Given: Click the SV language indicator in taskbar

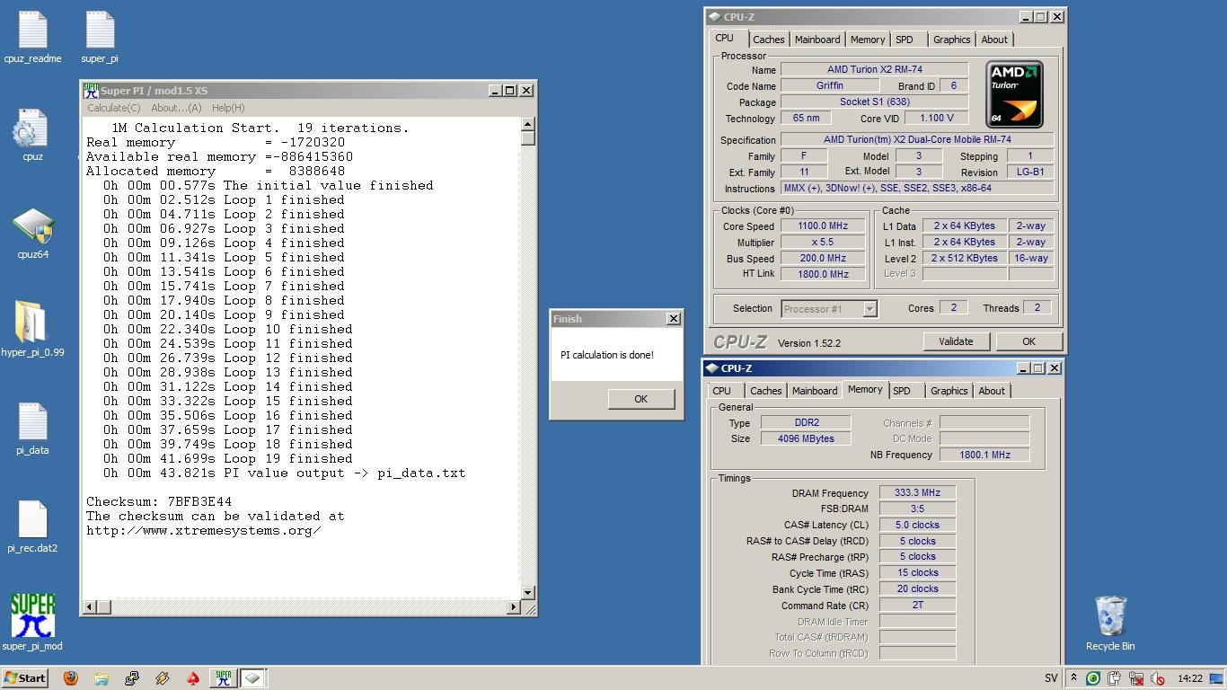Looking at the screenshot, I should [x=1051, y=678].
